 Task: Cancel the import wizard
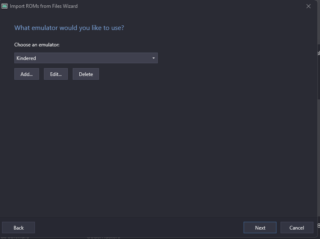click(297, 228)
